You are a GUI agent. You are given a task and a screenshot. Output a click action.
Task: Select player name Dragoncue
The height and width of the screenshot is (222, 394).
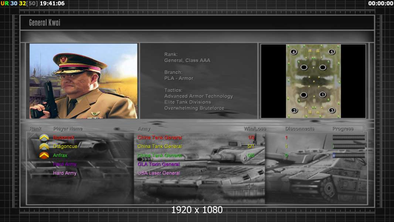(65, 146)
